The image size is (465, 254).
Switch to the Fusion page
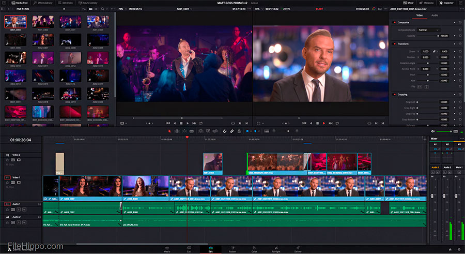(233, 249)
